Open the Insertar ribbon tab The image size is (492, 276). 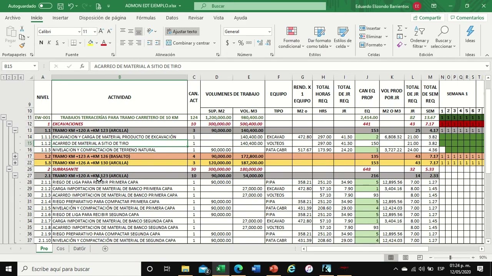point(60,18)
